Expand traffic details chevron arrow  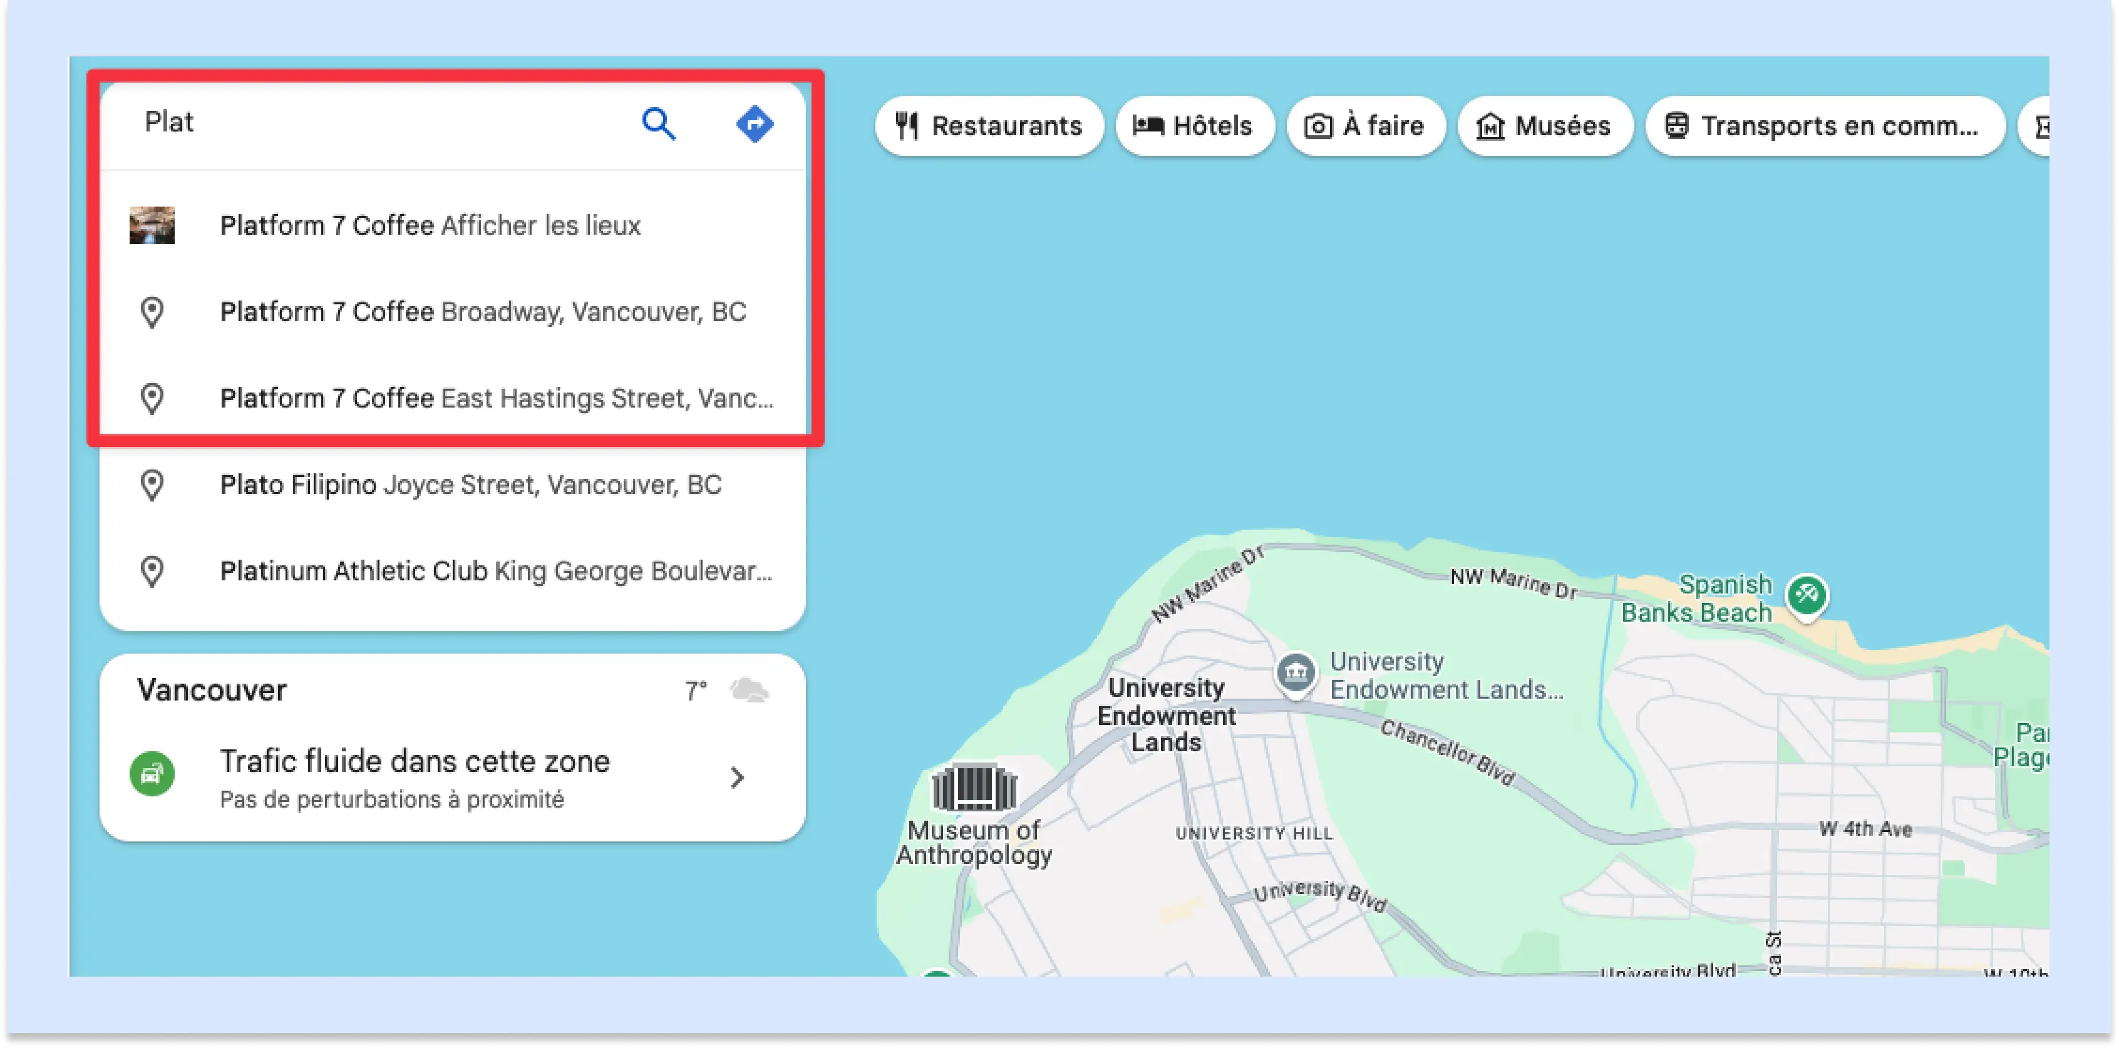pos(737,778)
